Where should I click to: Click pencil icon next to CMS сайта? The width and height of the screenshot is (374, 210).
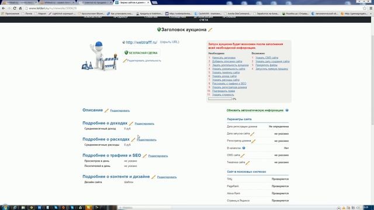243,156
